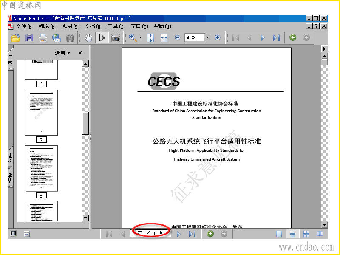Toggle the navigation pane status bar icon

pos(27,234)
